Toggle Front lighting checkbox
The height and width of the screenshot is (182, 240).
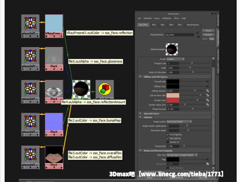pyautogui.click(x=168, y=135)
